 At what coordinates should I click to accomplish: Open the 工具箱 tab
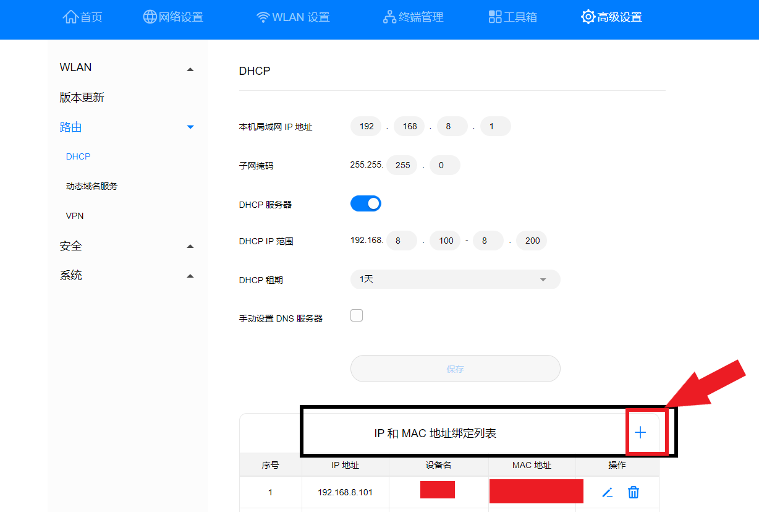coord(513,17)
